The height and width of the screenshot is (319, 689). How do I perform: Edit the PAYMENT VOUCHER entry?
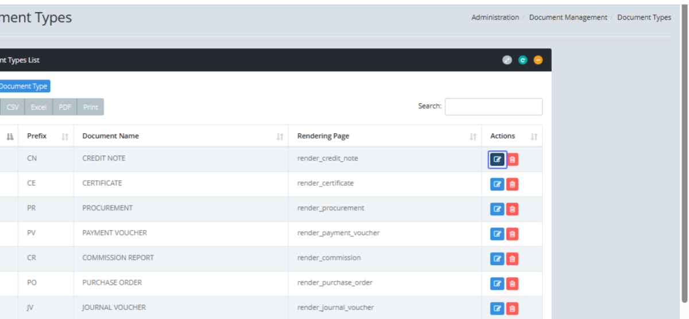point(497,234)
